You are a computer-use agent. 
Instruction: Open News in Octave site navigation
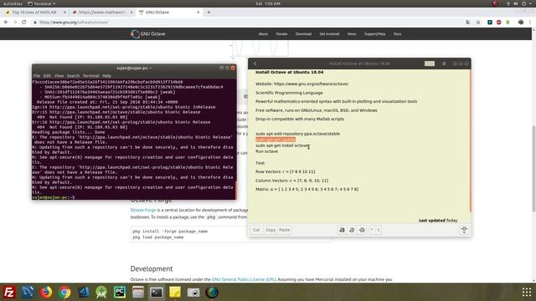click(x=352, y=34)
